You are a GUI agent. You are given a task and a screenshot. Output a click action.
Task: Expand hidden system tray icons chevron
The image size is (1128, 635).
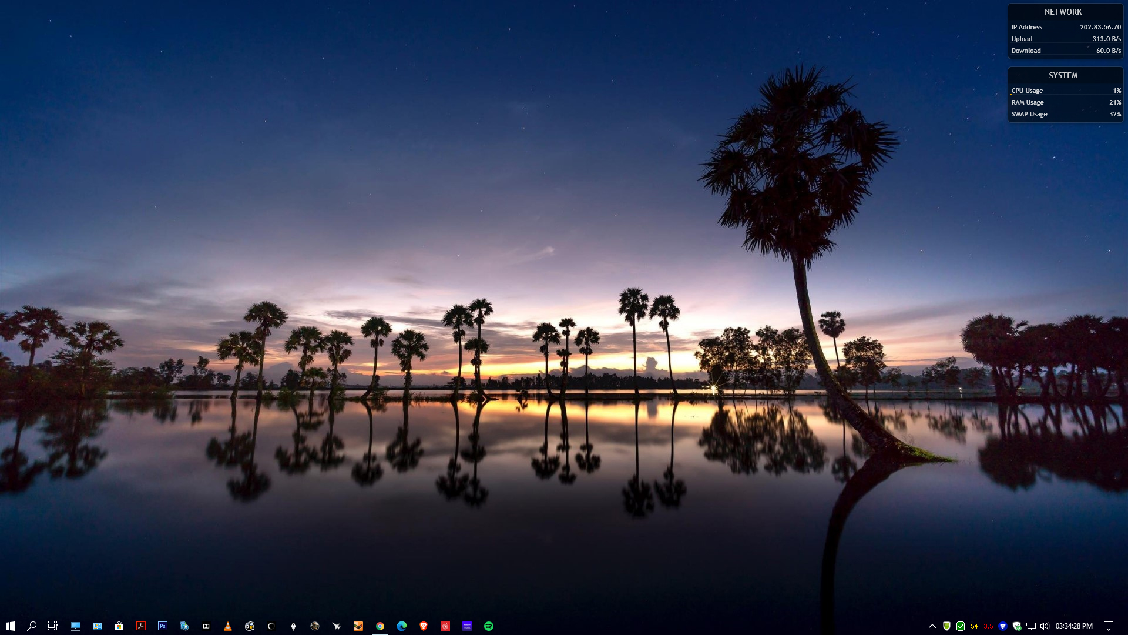coord(932,626)
